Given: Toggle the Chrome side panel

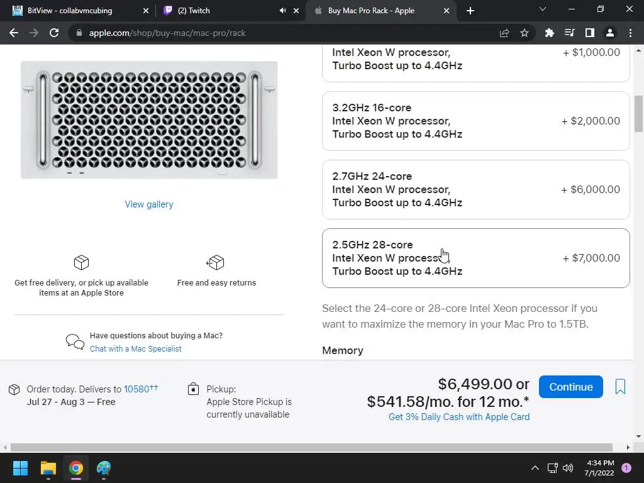Looking at the screenshot, I should click(x=590, y=33).
